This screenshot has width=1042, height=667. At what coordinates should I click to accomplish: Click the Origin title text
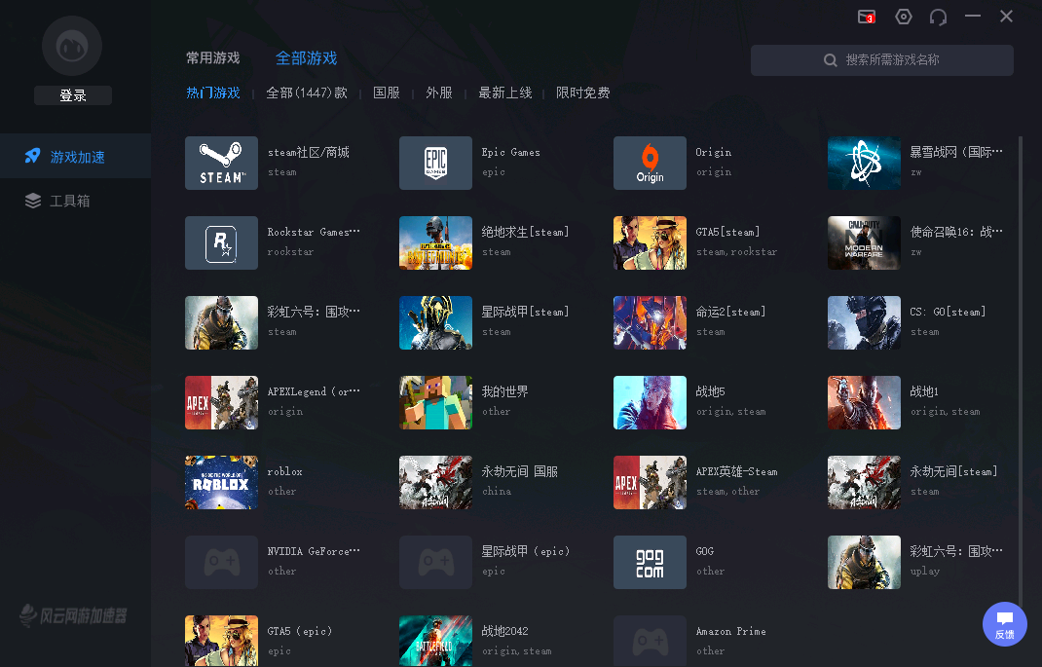click(x=713, y=152)
